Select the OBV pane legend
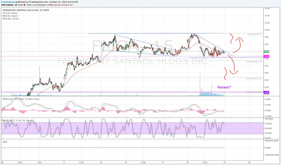 5,142
